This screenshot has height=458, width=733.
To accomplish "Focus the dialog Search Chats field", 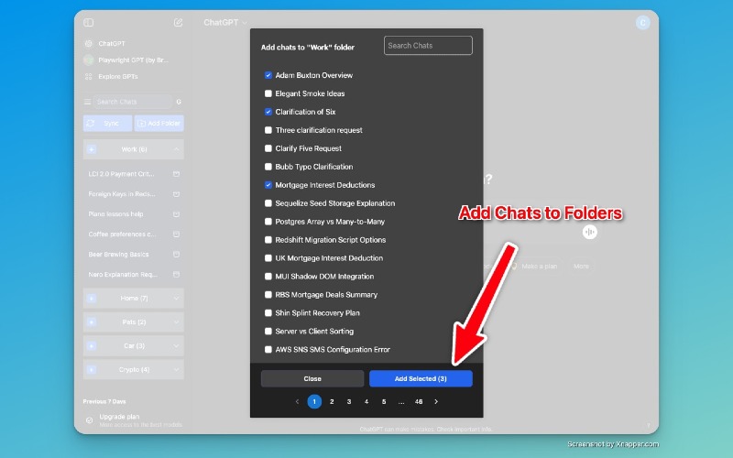I will coord(428,45).
